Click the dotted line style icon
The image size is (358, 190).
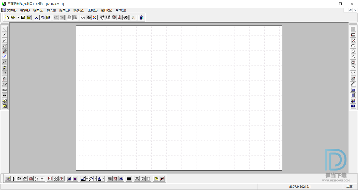tap(110, 179)
